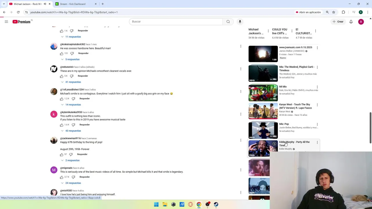Expand 14 respuestas replies

tap(71, 105)
